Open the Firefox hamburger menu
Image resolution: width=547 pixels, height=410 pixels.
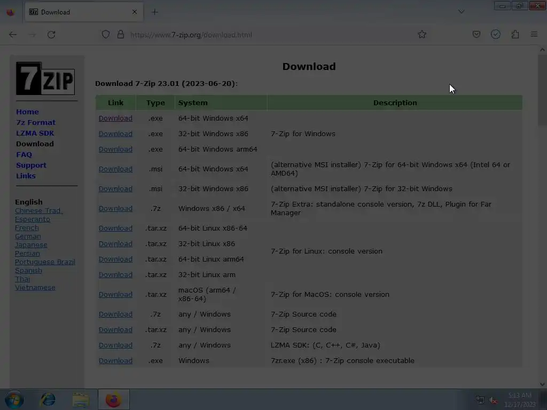pyautogui.click(x=534, y=34)
